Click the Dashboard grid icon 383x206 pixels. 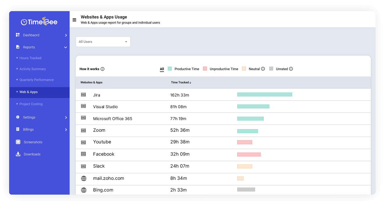(x=18, y=35)
